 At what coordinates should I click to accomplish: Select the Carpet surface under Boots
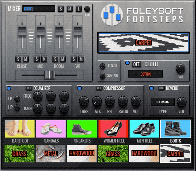tap(175, 154)
